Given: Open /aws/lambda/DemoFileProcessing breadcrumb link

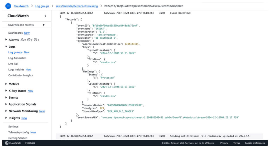Looking at the screenshot, I should point(77,6).
